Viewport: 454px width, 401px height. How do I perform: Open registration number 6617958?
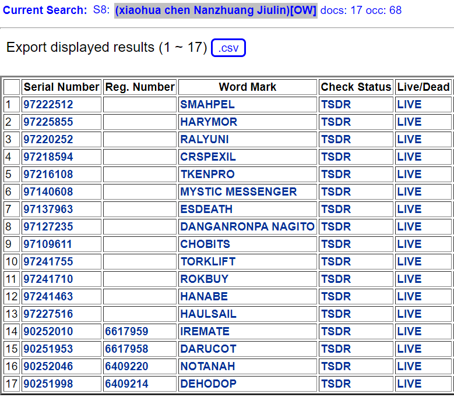pos(126,349)
